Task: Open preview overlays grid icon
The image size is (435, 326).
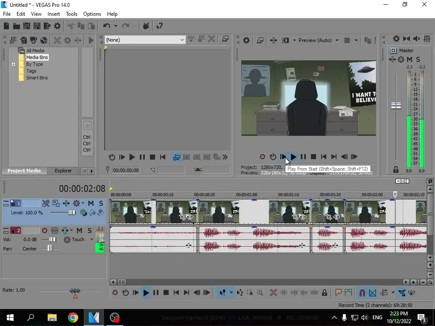Action: [347, 40]
